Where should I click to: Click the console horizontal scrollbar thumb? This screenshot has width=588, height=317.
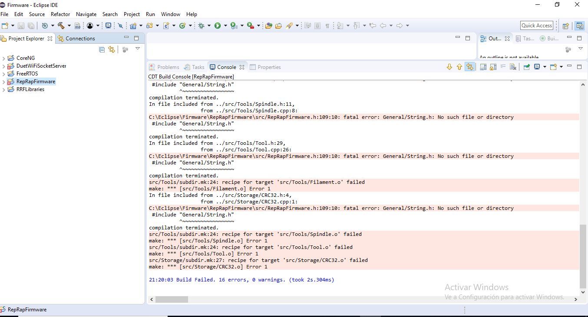(172, 299)
